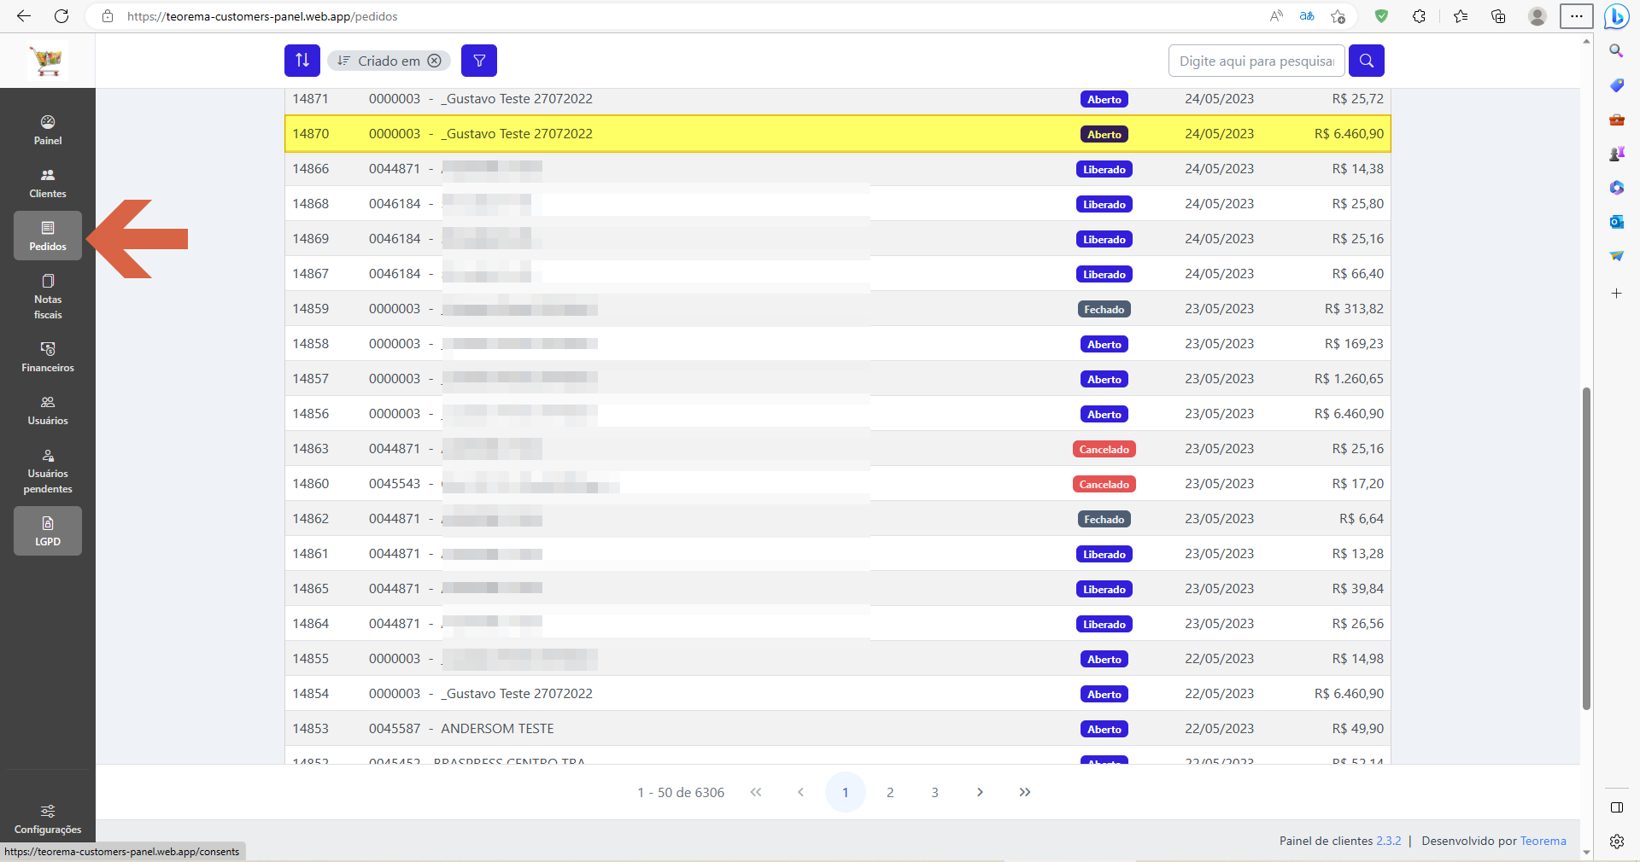Jump to the last page double arrow
1640x862 pixels.
point(1025,792)
